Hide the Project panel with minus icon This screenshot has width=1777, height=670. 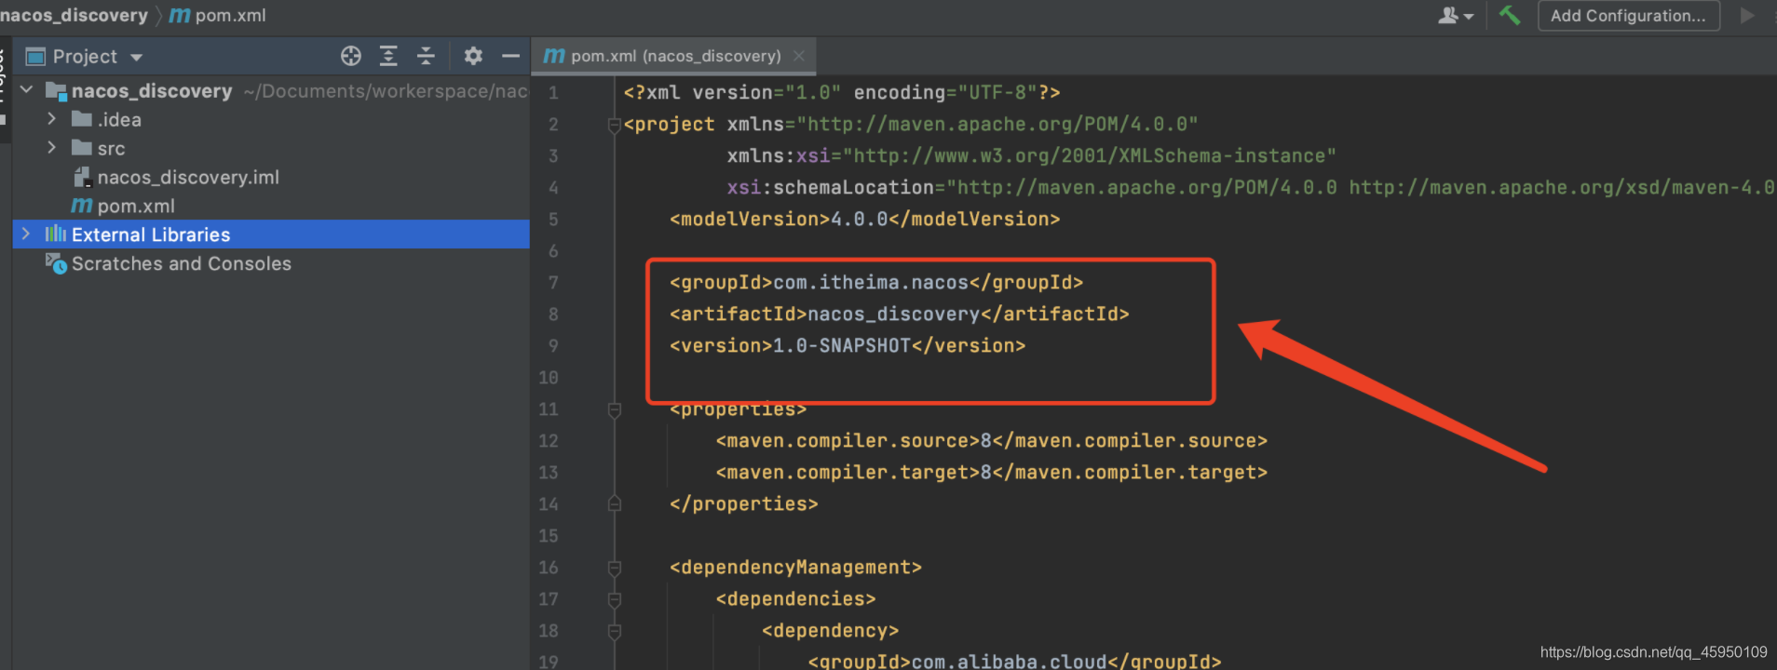click(510, 56)
